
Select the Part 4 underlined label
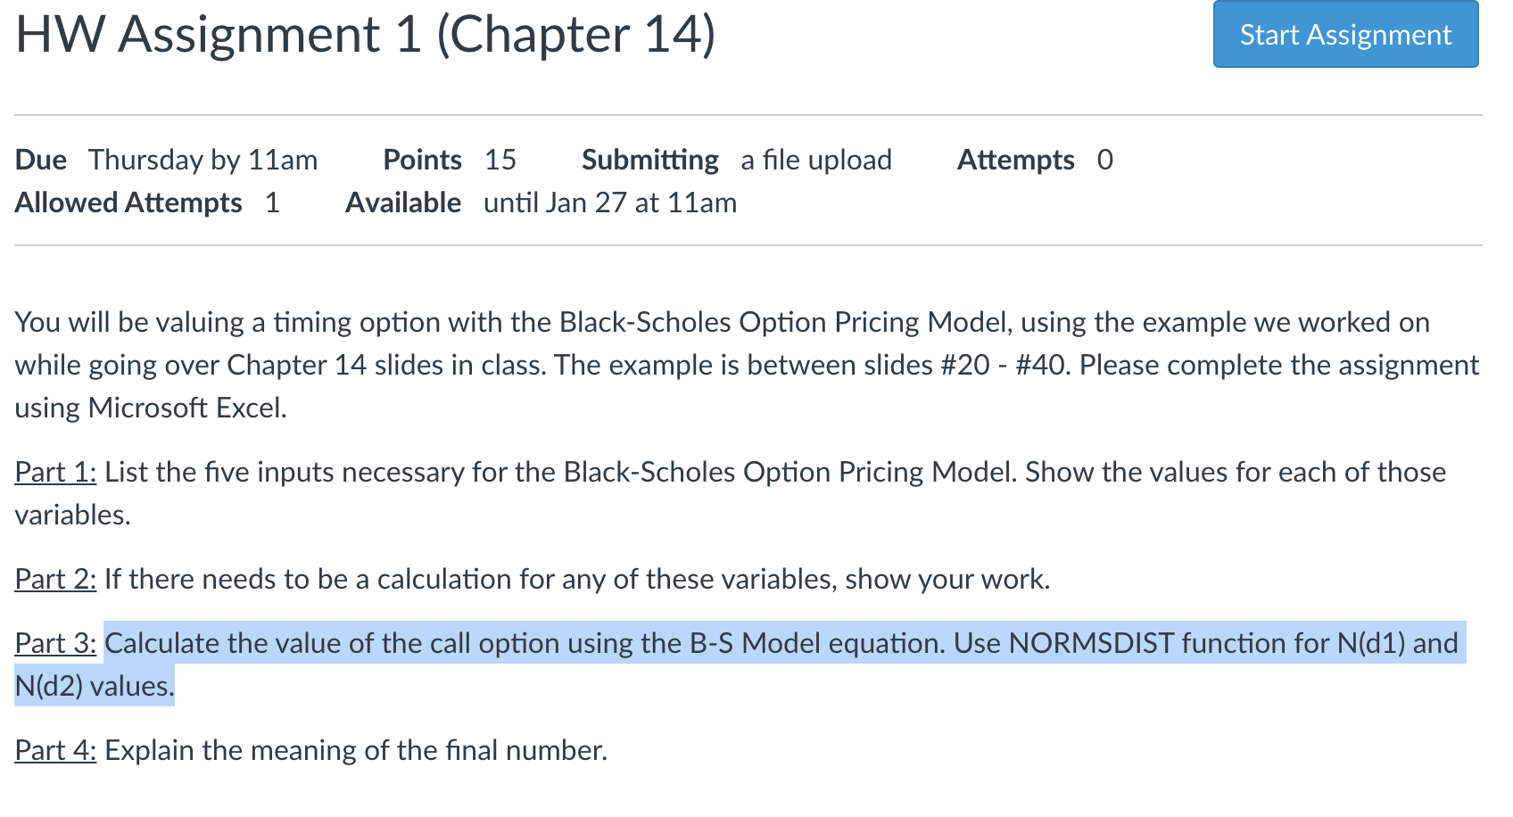click(54, 750)
